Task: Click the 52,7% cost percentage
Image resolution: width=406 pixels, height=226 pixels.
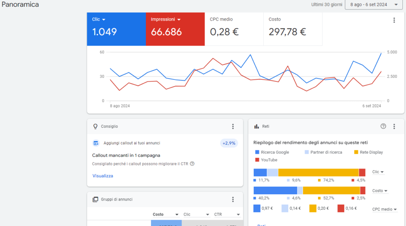Action: tap(329, 198)
